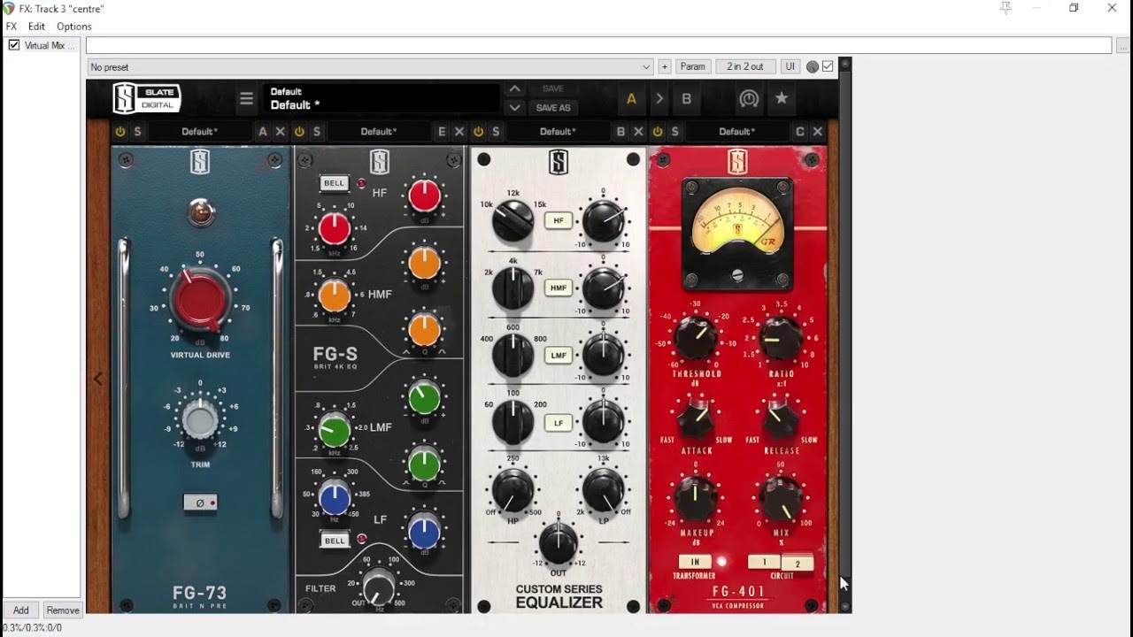Click the Equalizer HP filter knob

(x=513, y=490)
